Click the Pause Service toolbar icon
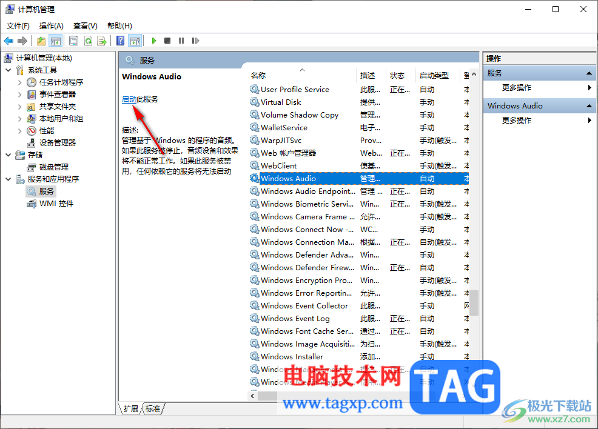Viewport: 598px width, 429px height. tap(181, 41)
